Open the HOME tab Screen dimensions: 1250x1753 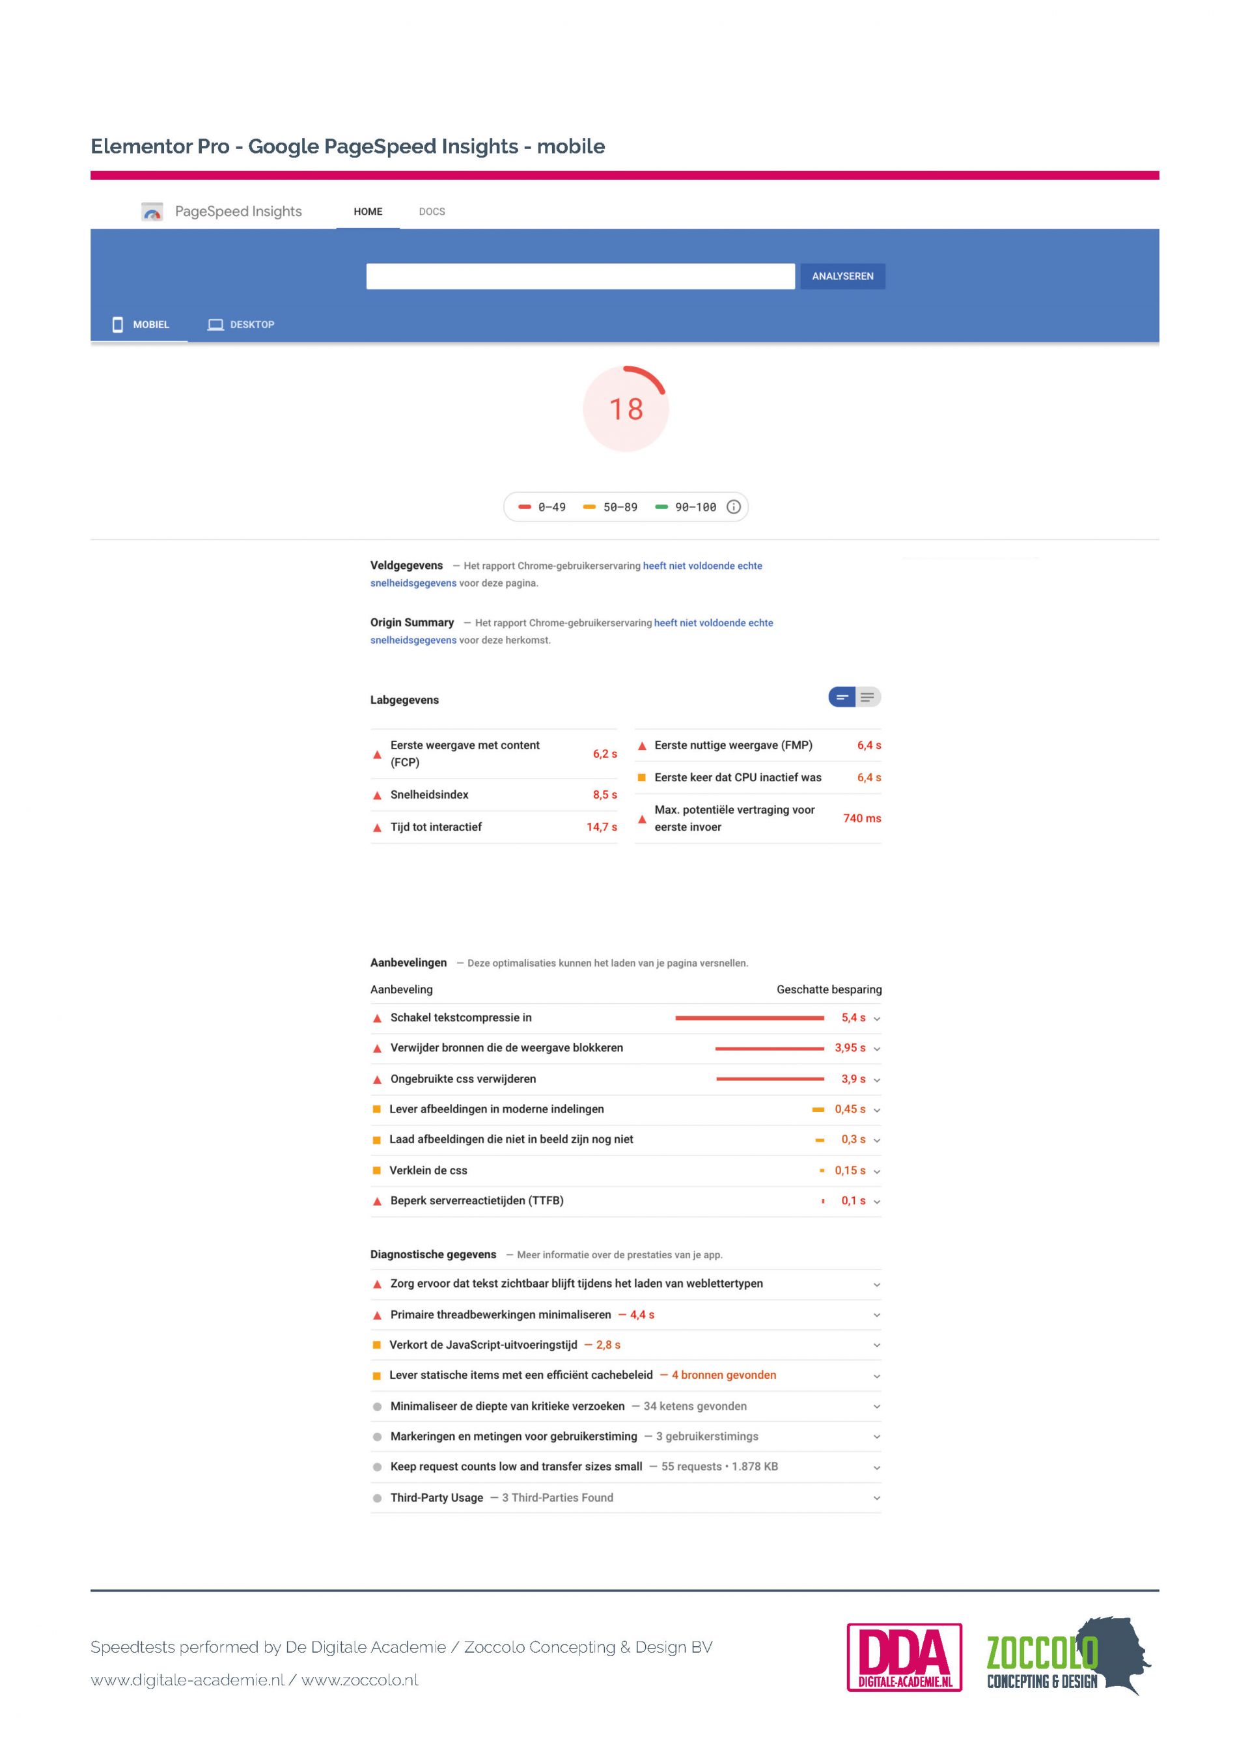click(368, 212)
